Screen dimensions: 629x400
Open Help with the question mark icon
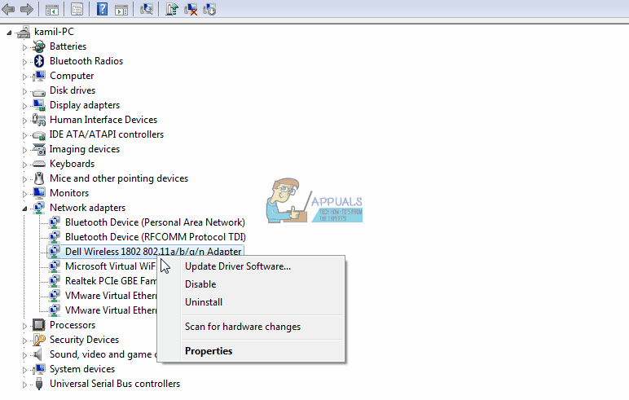pyautogui.click(x=102, y=9)
